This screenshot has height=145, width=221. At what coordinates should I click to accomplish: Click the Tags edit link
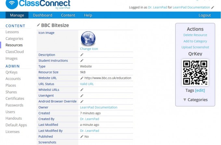coord(200,90)
